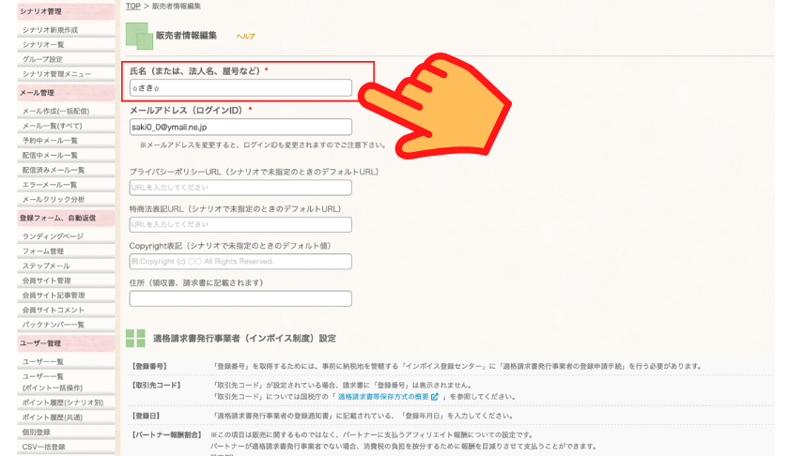Open 会員サイトコメント in sidebar
The height and width of the screenshot is (456, 804).
point(54,310)
